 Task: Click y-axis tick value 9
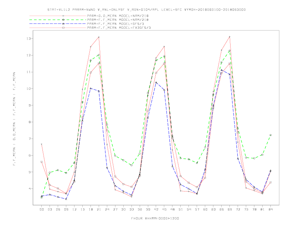coord(29,105)
